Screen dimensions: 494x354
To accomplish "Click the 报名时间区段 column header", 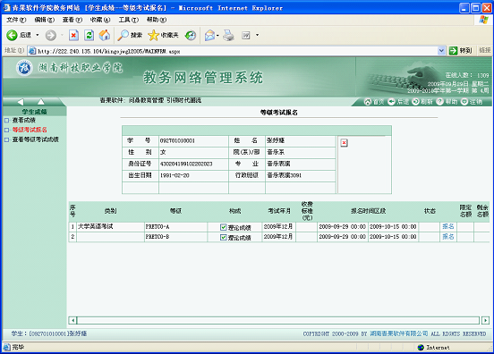I will (x=368, y=211).
